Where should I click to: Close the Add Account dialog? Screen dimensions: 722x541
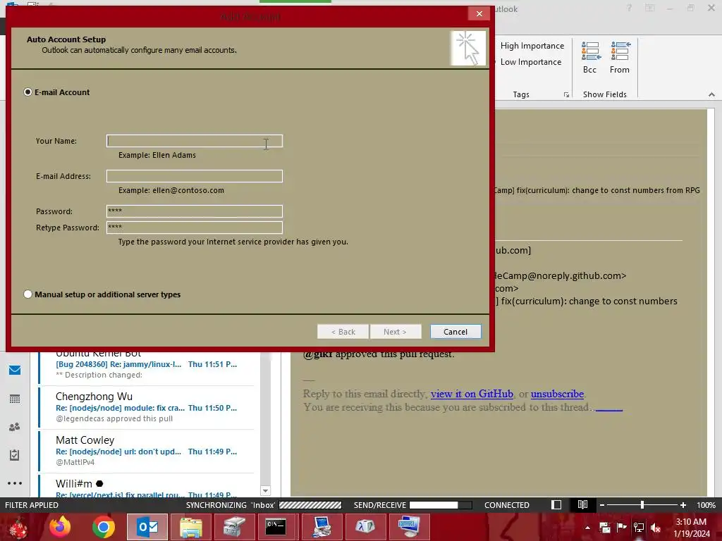coord(479,14)
